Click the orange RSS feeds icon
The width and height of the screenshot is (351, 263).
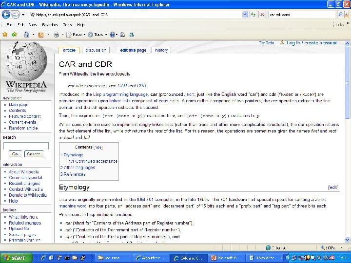click(x=41, y=35)
